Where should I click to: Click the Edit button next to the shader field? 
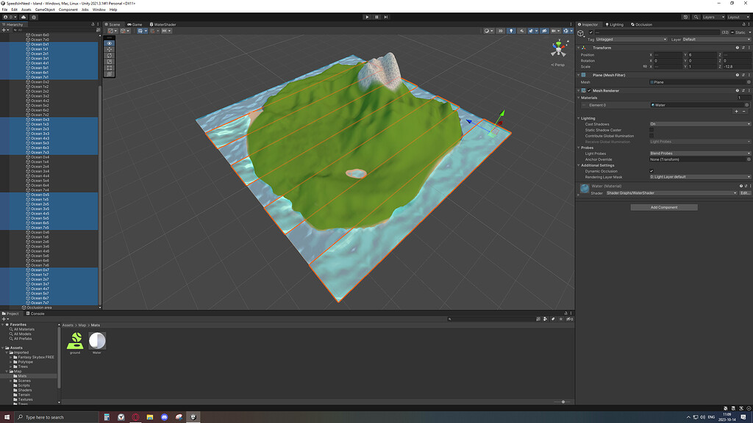tap(744, 192)
